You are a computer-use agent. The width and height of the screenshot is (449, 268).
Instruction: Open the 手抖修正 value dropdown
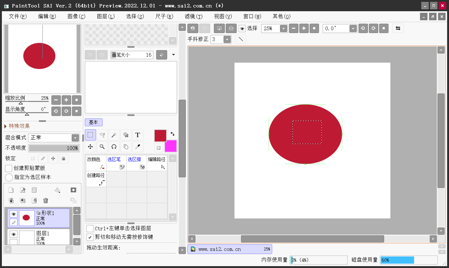227,39
